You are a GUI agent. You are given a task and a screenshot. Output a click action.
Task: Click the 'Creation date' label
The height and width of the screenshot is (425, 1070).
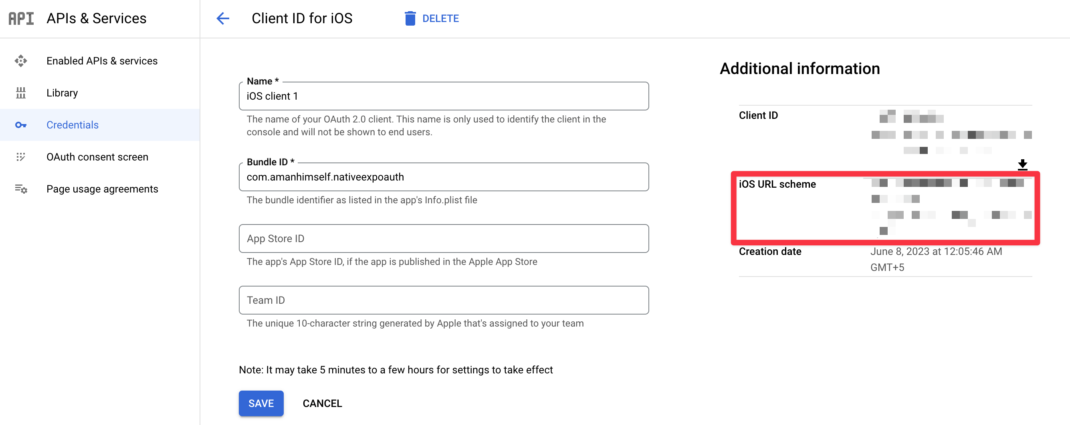pyautogui.click(x=770, y=251)
